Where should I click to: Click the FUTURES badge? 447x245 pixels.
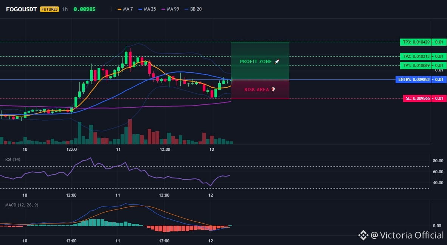click(x=49, y=9)
